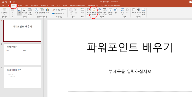The height and width of the screenshot is (97, 192).
Task: Switch to the 홈 (Home) tab
Action: pyautogui.click(x=9, y=5)
